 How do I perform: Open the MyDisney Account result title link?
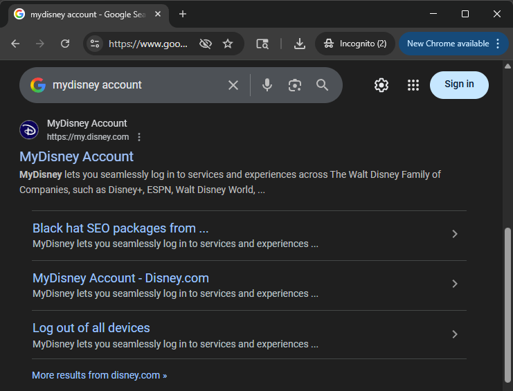77,156
